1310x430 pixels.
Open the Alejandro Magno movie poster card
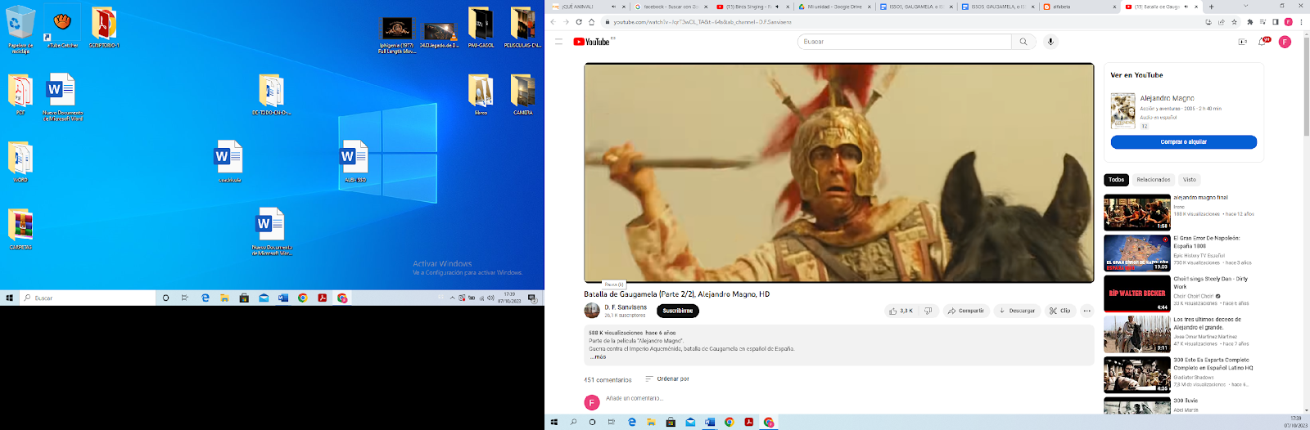1123,111
